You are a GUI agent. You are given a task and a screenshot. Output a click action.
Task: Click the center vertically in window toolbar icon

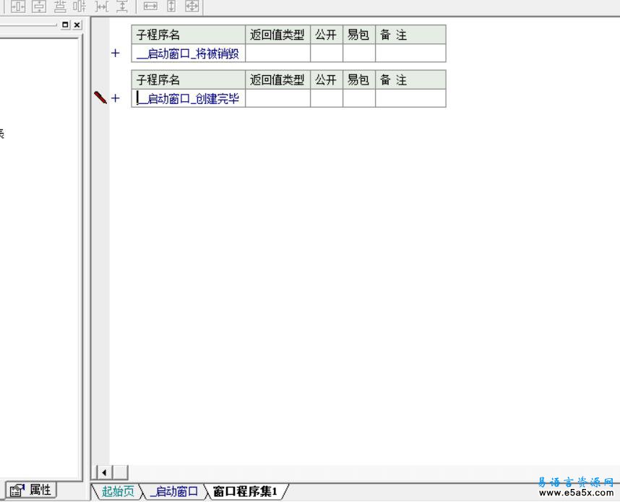(x=39, y=6)
